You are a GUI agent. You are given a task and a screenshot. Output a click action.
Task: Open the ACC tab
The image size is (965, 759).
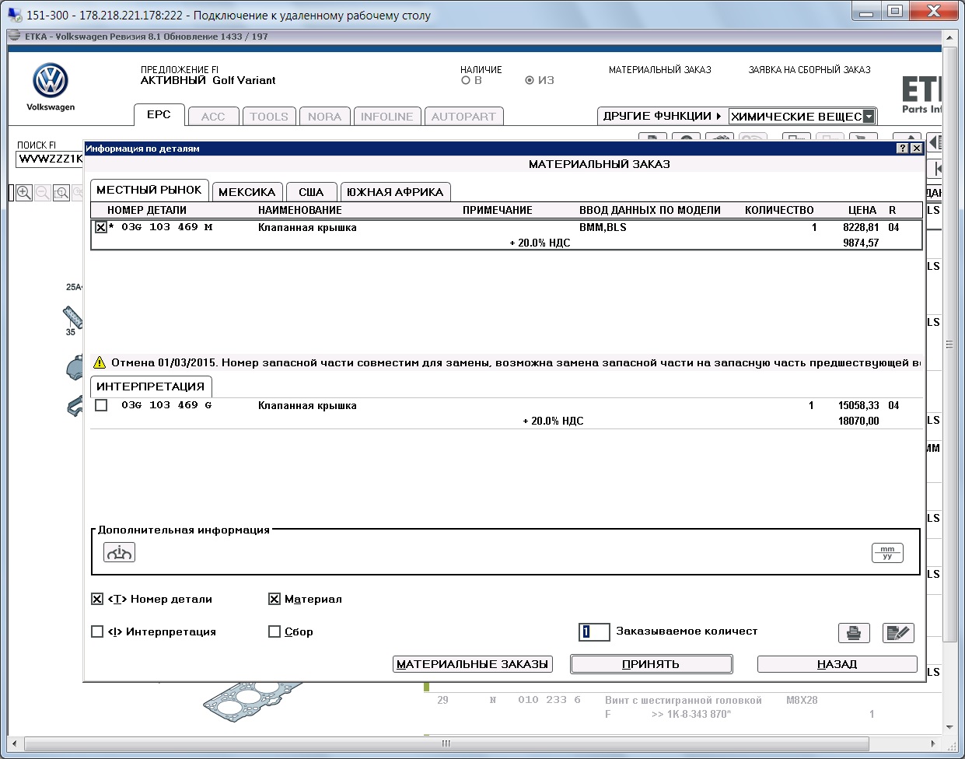pyautogui.click(x=213, y=117)
